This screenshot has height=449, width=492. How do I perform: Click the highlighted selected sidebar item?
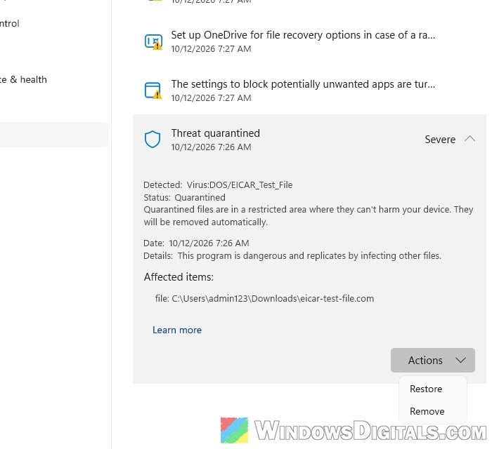click(x=54, y=135)
